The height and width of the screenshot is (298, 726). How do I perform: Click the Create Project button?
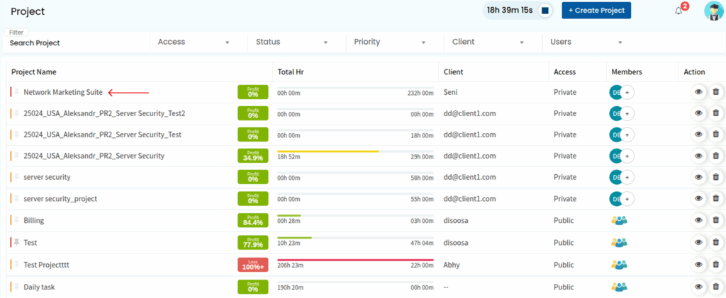tap(596, 11)
